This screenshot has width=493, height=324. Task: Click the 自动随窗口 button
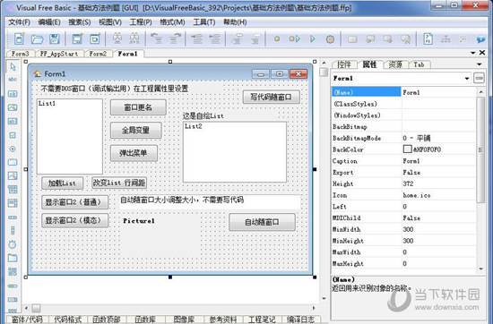[263, 222]
